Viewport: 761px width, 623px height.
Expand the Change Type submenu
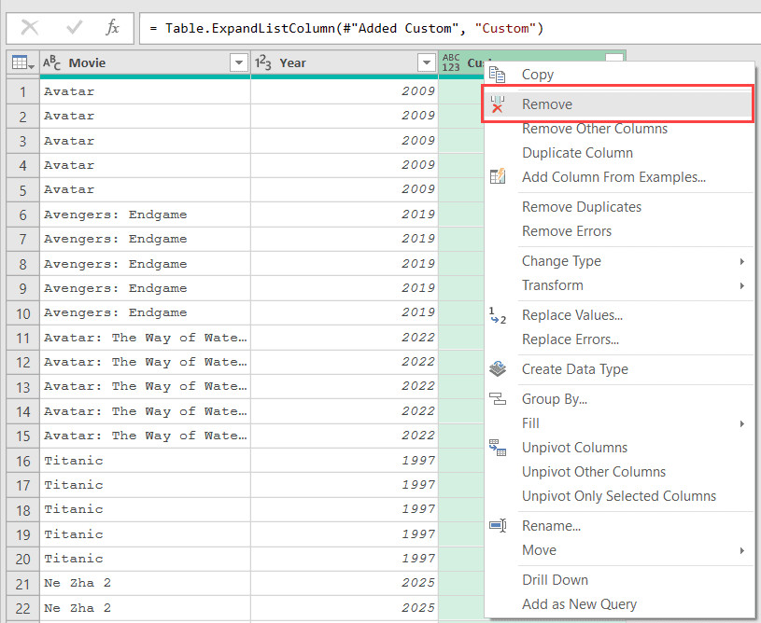[561, 261]
